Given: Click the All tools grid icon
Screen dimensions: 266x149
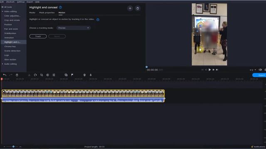Looking at the screenshot, I should click(x=2, y=7).
